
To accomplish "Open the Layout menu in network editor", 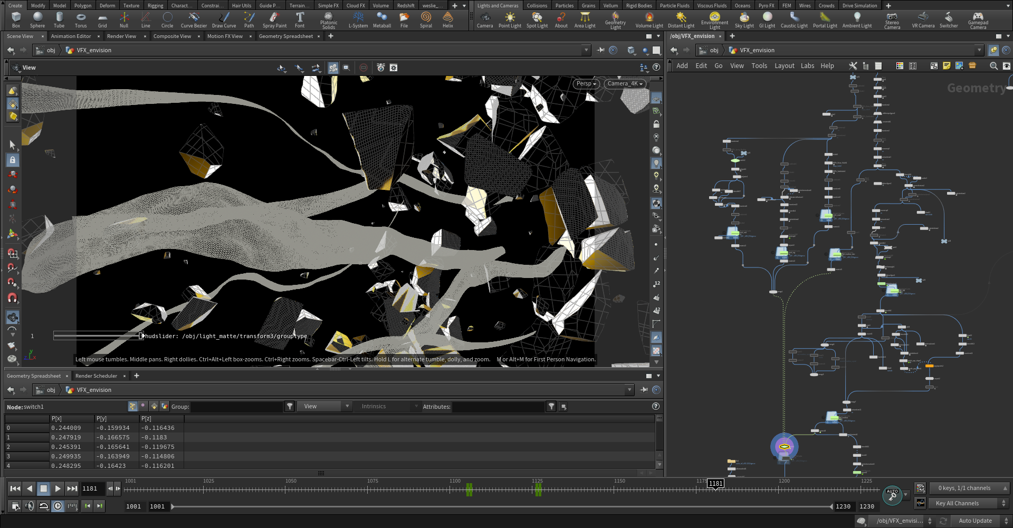I will (784, 66).
